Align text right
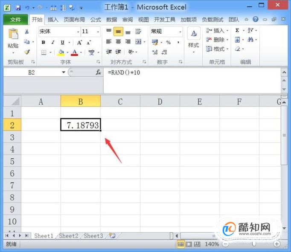Image resolution: width=291 pixels, height=252 pixels. (128, 42)
